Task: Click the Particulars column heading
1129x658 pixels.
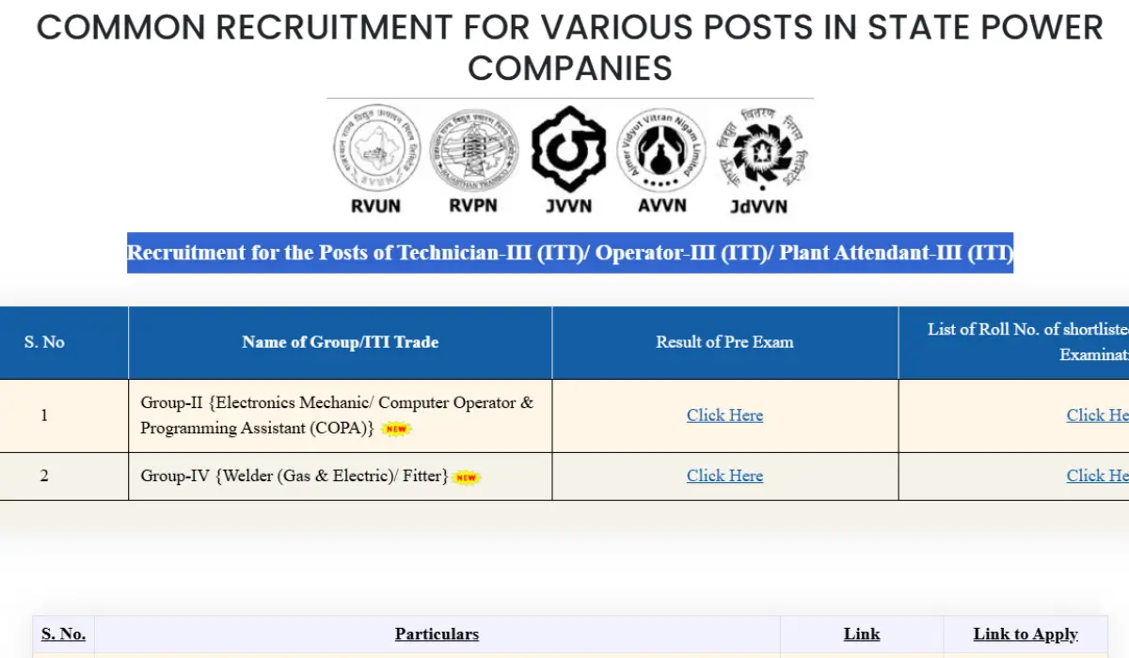Action: tap(437, 634)
